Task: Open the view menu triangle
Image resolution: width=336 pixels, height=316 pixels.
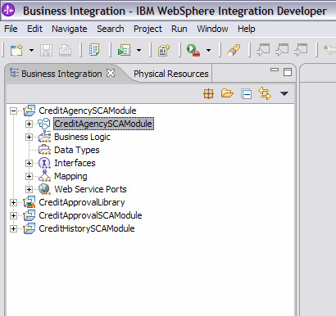Action: [x=284, y=93]
